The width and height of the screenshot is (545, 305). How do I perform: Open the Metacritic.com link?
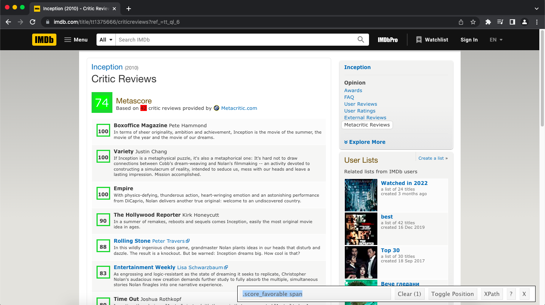pos(239,108)
